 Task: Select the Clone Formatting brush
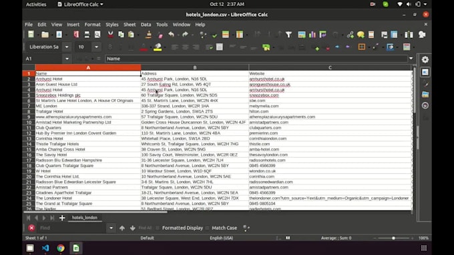click(148, 35)
